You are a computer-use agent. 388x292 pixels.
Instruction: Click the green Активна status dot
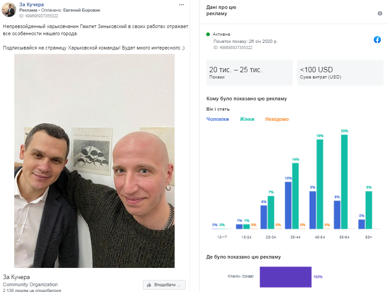[208, 34]
